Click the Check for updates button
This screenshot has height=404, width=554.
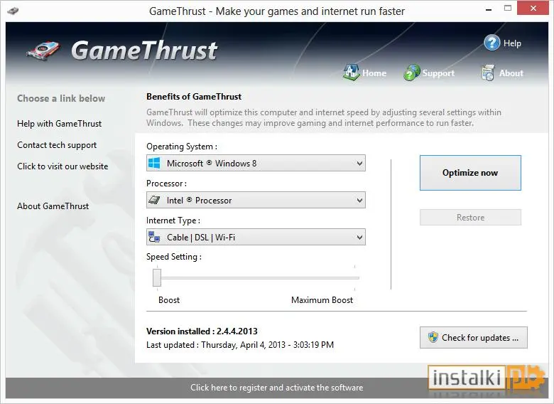coord(474,337)
